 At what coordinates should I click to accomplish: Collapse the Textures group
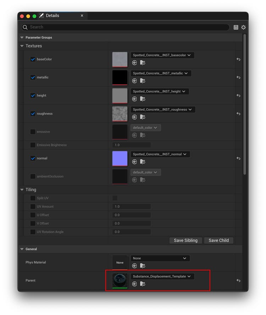tap(22, 46)
